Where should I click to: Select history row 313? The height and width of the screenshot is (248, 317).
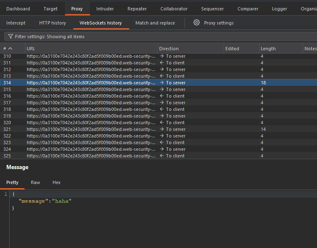click(x=158, y=76)
